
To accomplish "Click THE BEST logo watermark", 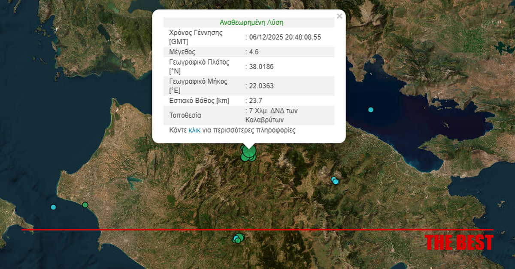I will tap(459, 242).
